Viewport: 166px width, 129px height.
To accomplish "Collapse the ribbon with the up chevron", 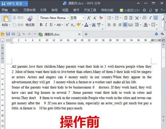I will click(139, 3).
